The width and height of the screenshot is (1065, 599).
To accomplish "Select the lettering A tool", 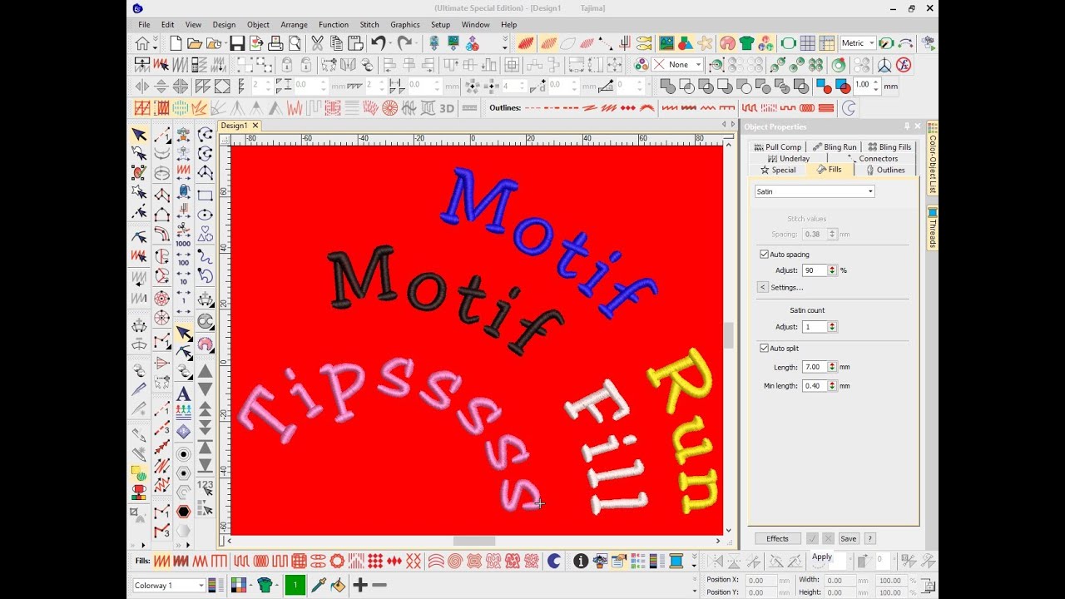I will coord(183,394).
